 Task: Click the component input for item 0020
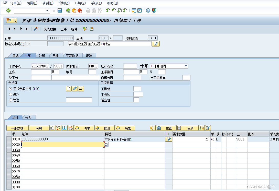click(x=63, y=145)
